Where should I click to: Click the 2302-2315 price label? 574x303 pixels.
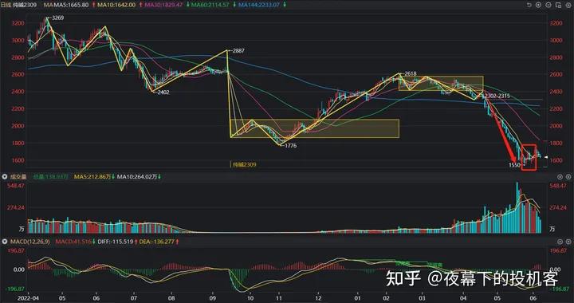497,96
